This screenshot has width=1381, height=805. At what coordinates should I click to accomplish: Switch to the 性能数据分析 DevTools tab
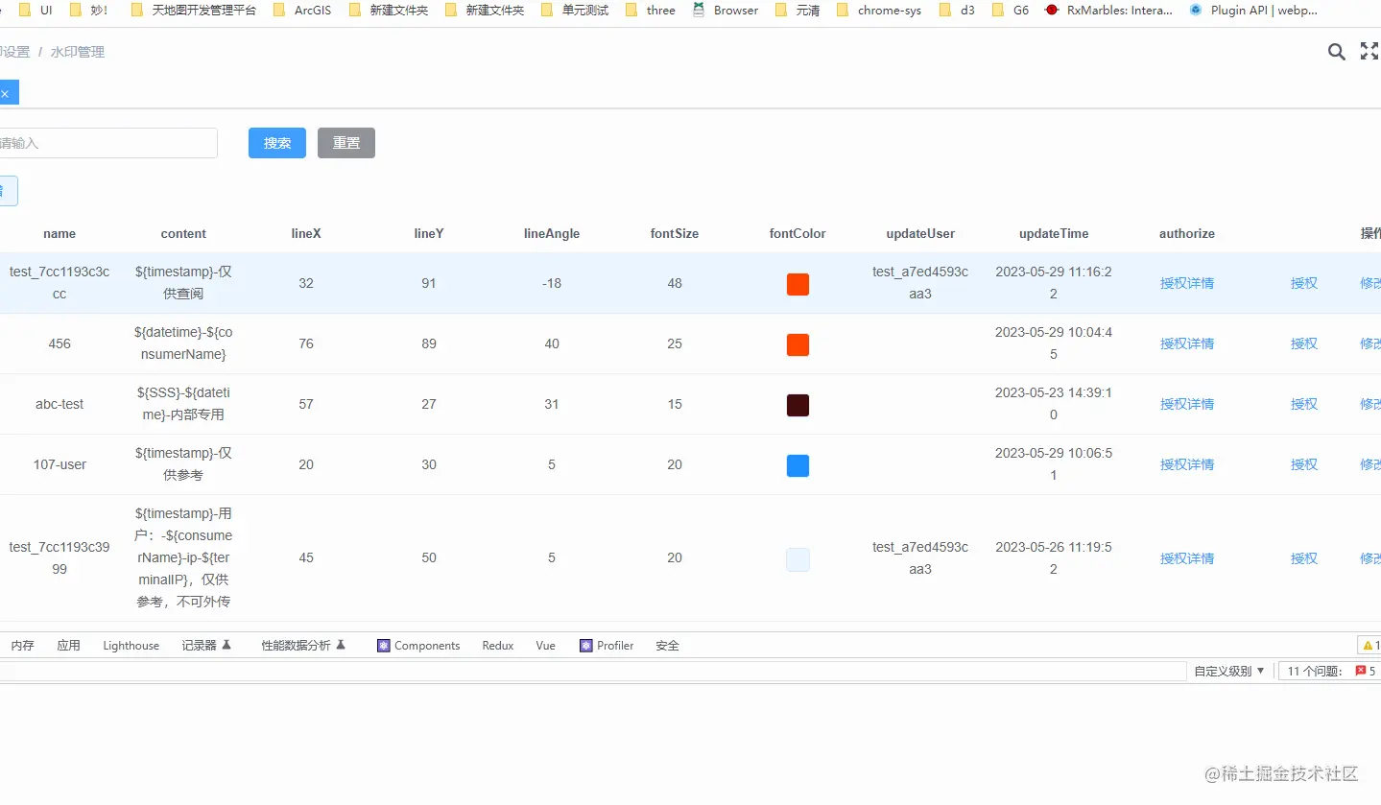coord(303,646)
